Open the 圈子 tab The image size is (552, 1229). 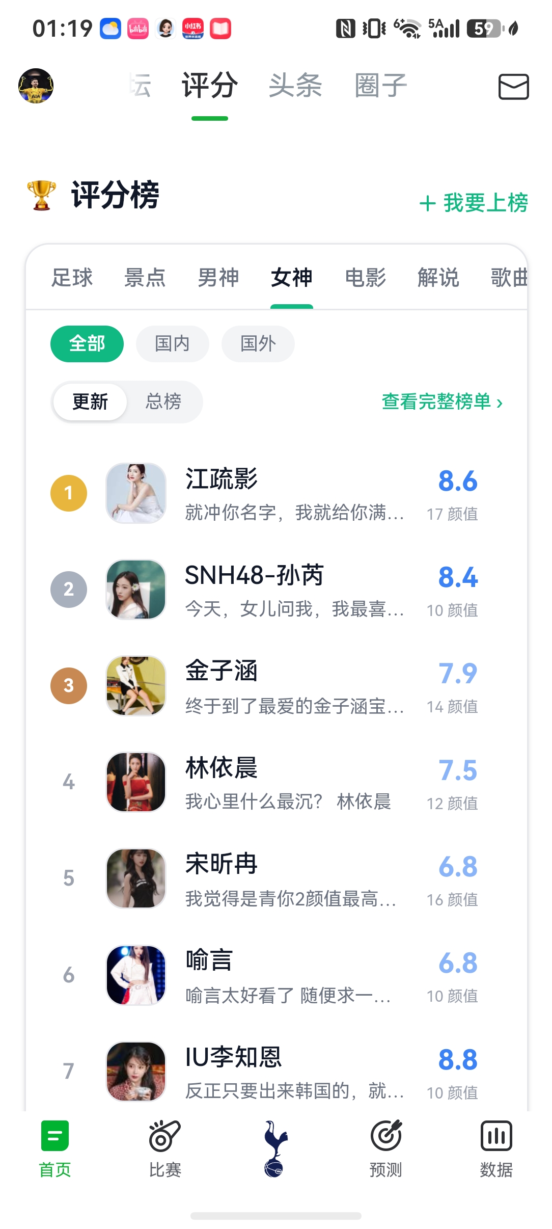(x=381, y=85)
